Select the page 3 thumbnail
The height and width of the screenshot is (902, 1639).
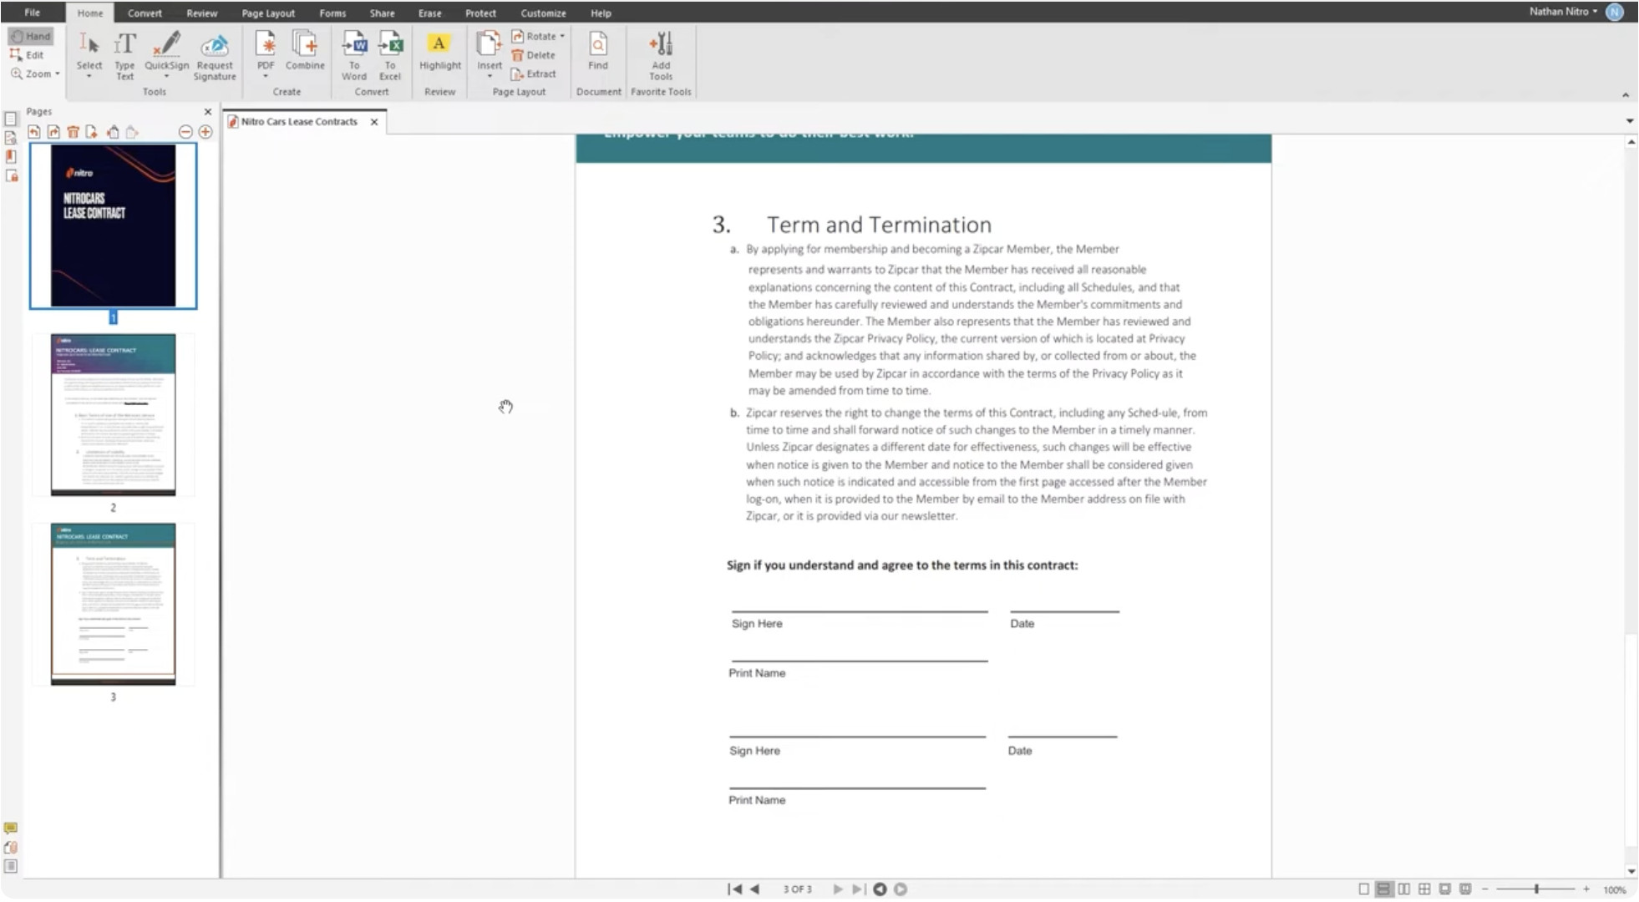[114, 605]
